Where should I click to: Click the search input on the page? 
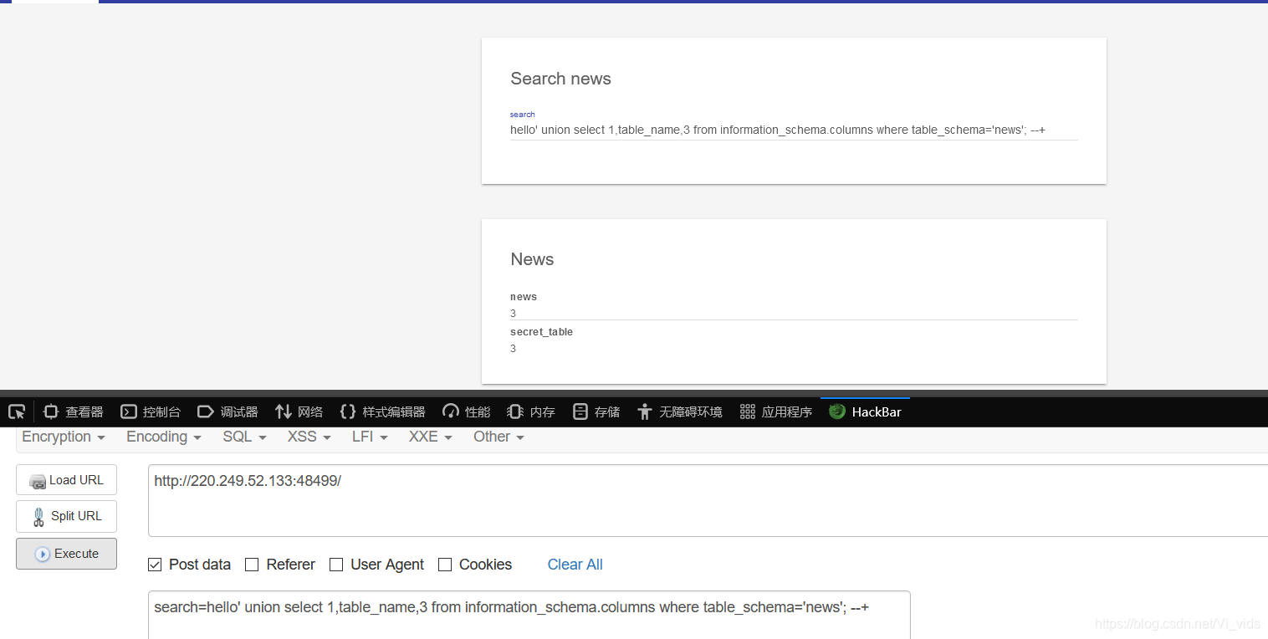coord(794,130)
